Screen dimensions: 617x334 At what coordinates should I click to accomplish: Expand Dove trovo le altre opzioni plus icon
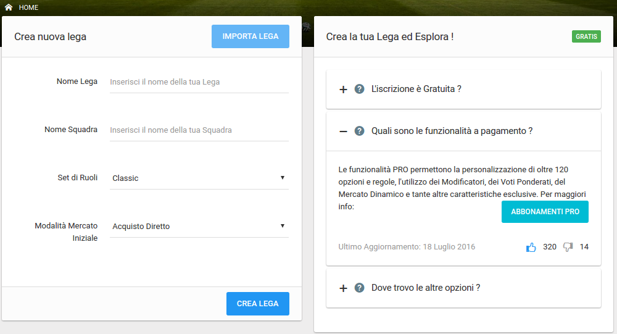pyautogui.click(x=344, y=288)
